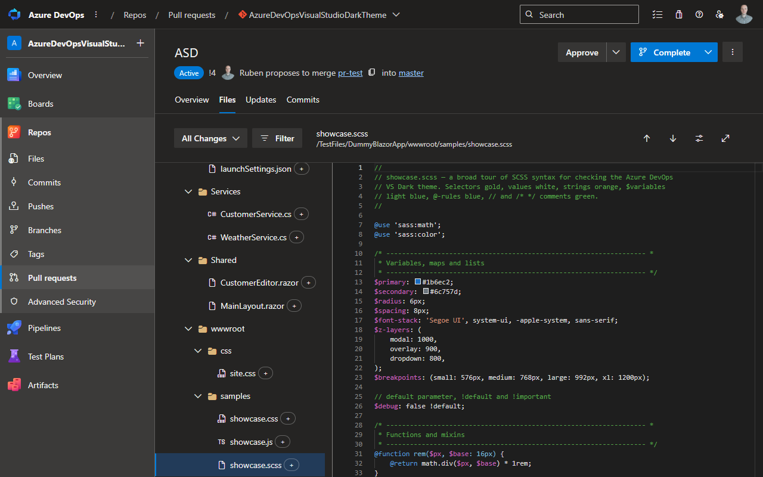The height and width of the screenshot is (477, 763).
Task: Open the header more options ellipsis
Action: coord(96,14)
